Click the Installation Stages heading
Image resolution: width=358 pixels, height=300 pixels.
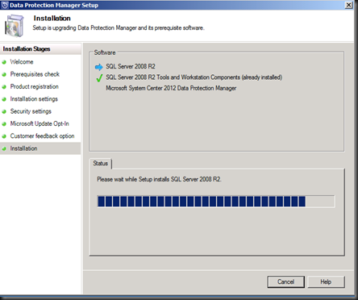coord(27,49)
